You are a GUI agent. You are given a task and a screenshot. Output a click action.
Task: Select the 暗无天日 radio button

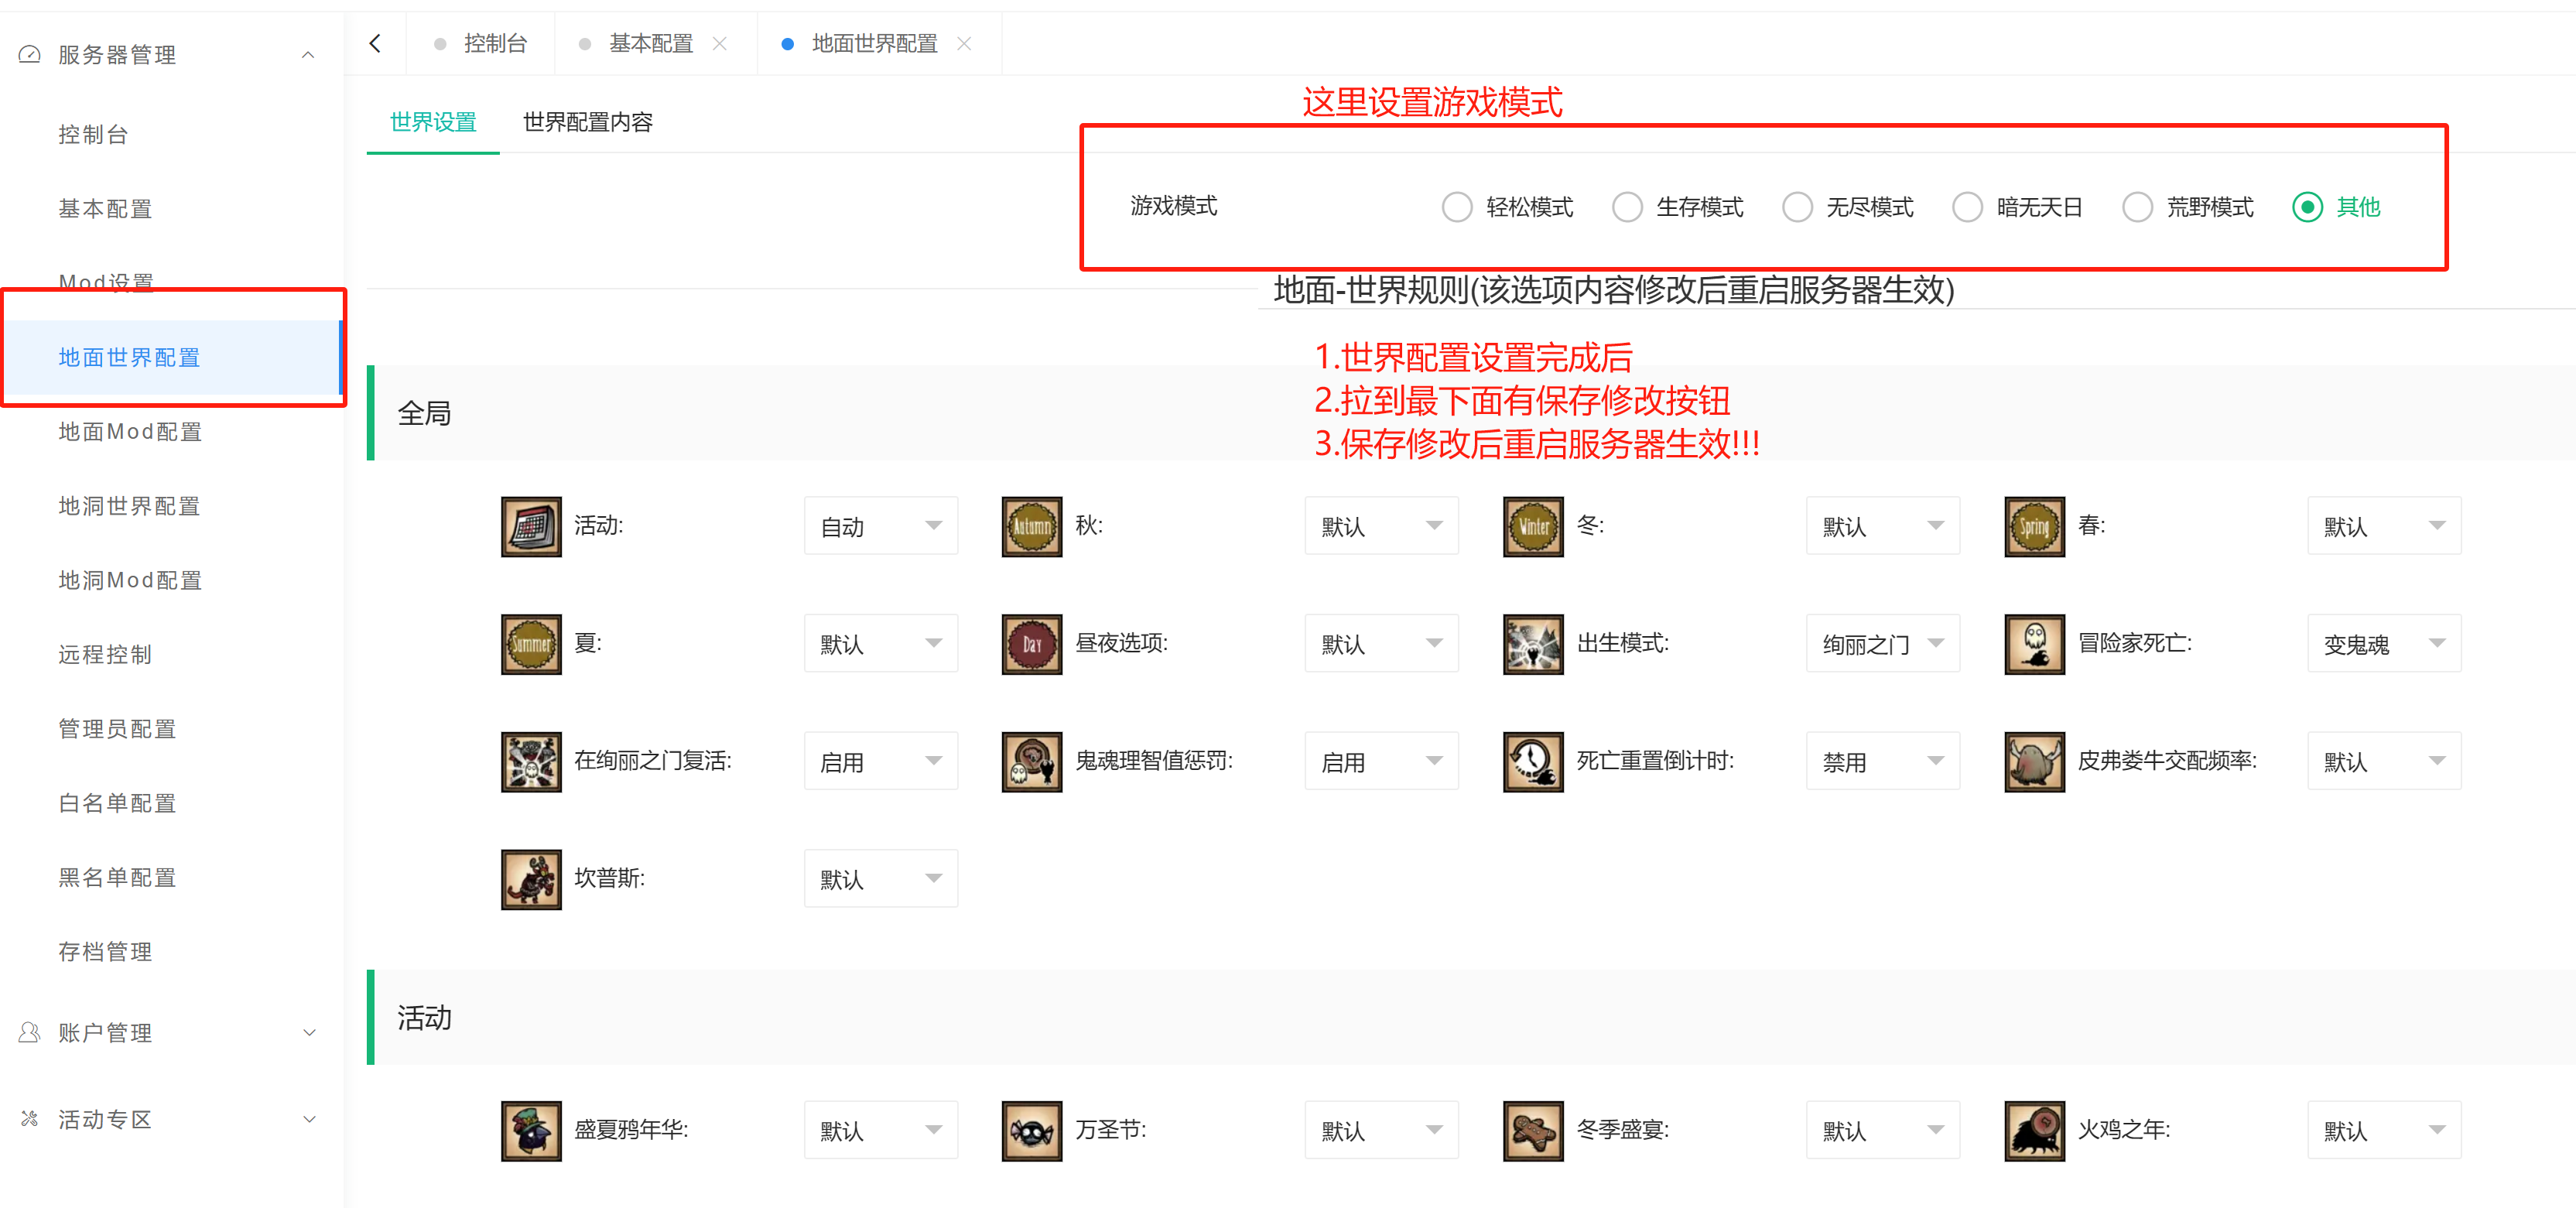coord(1967,207)
